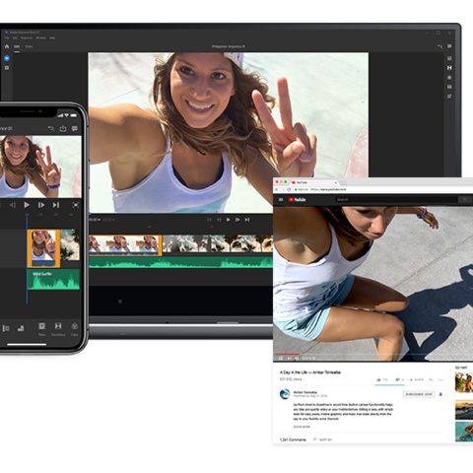Image resolution: width=473 pixels, height=473 pixels.
Task: Tap the project assets icon on phone toolbar
Action: coord(21,328)
